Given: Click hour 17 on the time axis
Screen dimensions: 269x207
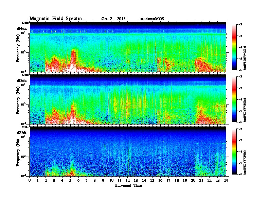Looking at the screenshot, I should pyautogui.click(x=169, y=181).
